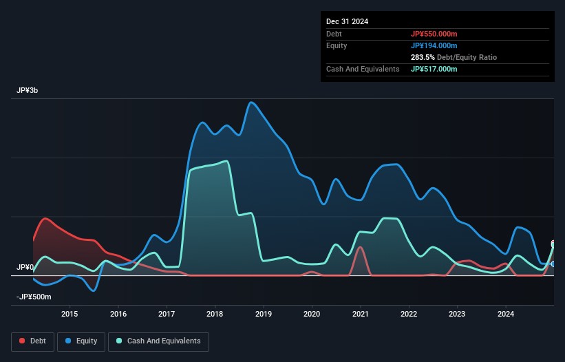This screenshot has width=565, height=362.
Task: Select the 2017 year tick label
Action: 167,315
